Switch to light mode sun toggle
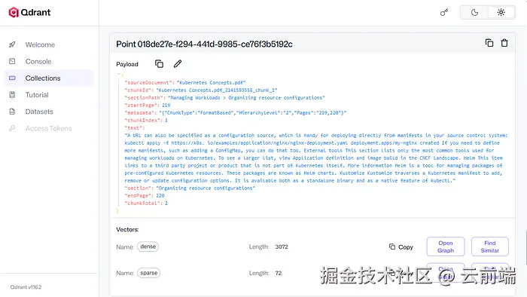This screenshot has height=297, width=527. (501, 13)
